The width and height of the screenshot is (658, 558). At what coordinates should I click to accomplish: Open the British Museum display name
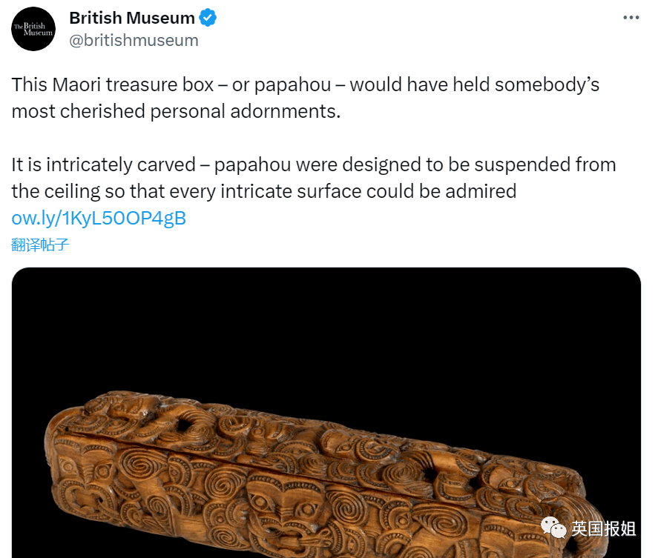click(132, 18)
